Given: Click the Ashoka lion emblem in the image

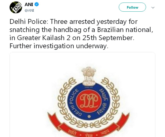Looking at the screenshot, I should pos(89,76).
